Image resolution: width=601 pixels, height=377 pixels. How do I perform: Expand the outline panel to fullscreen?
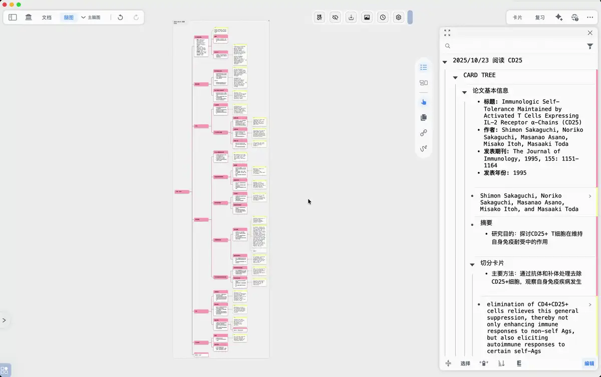coord(447,33)
